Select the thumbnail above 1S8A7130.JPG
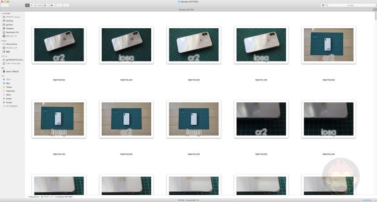 [x=126, y=45]
